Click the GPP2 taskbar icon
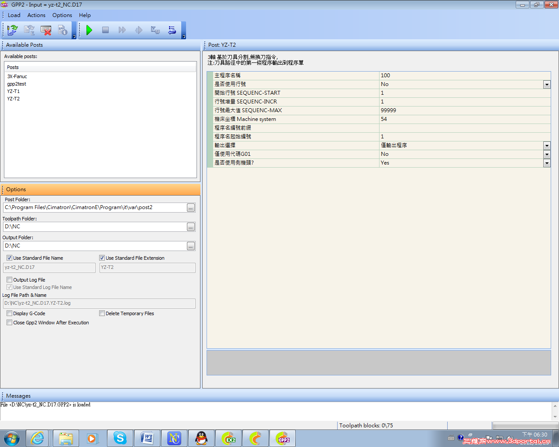This screenshot has height=447, width=559. (x=283, y=438)
